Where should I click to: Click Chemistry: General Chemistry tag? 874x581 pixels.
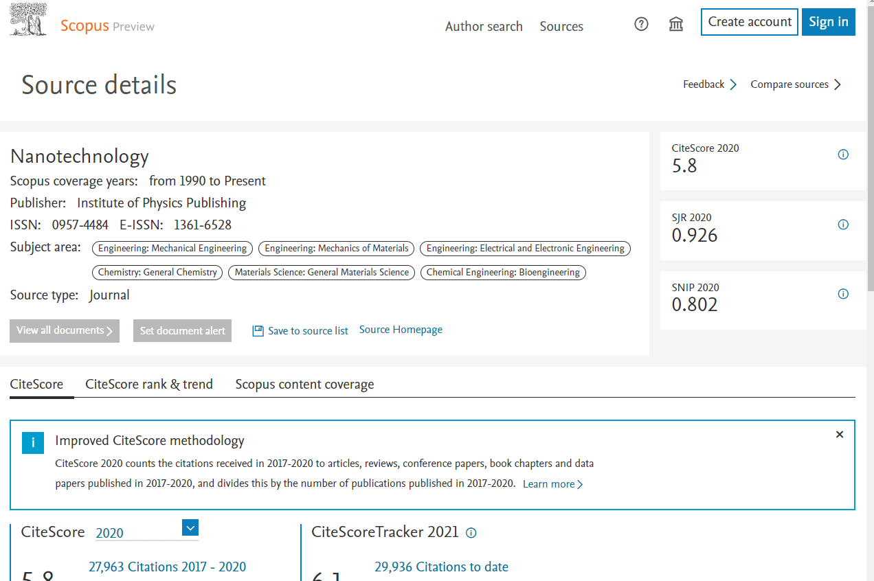pos(157,273)
